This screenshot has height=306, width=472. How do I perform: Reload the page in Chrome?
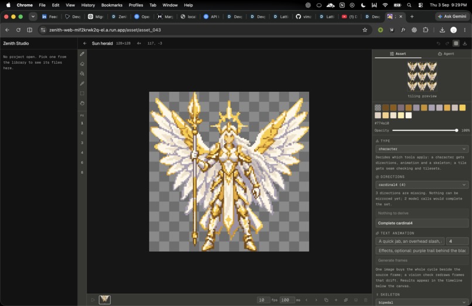18,30
